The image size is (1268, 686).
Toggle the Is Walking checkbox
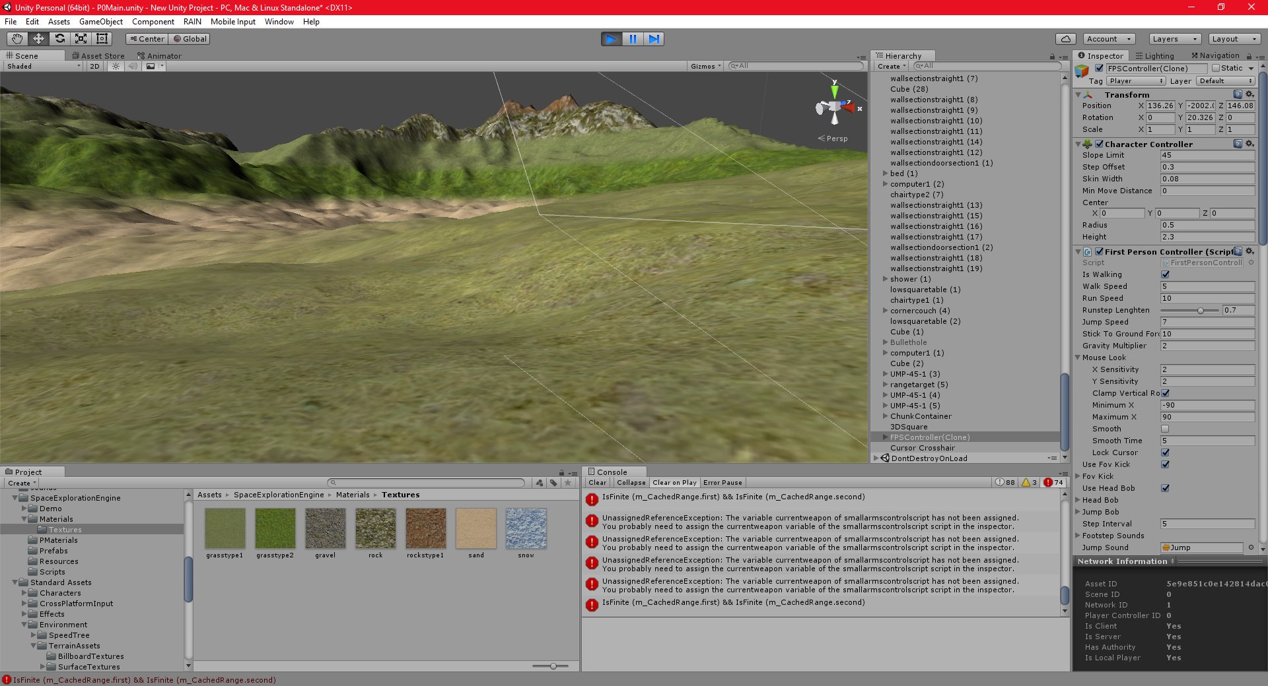point(1166,274)
